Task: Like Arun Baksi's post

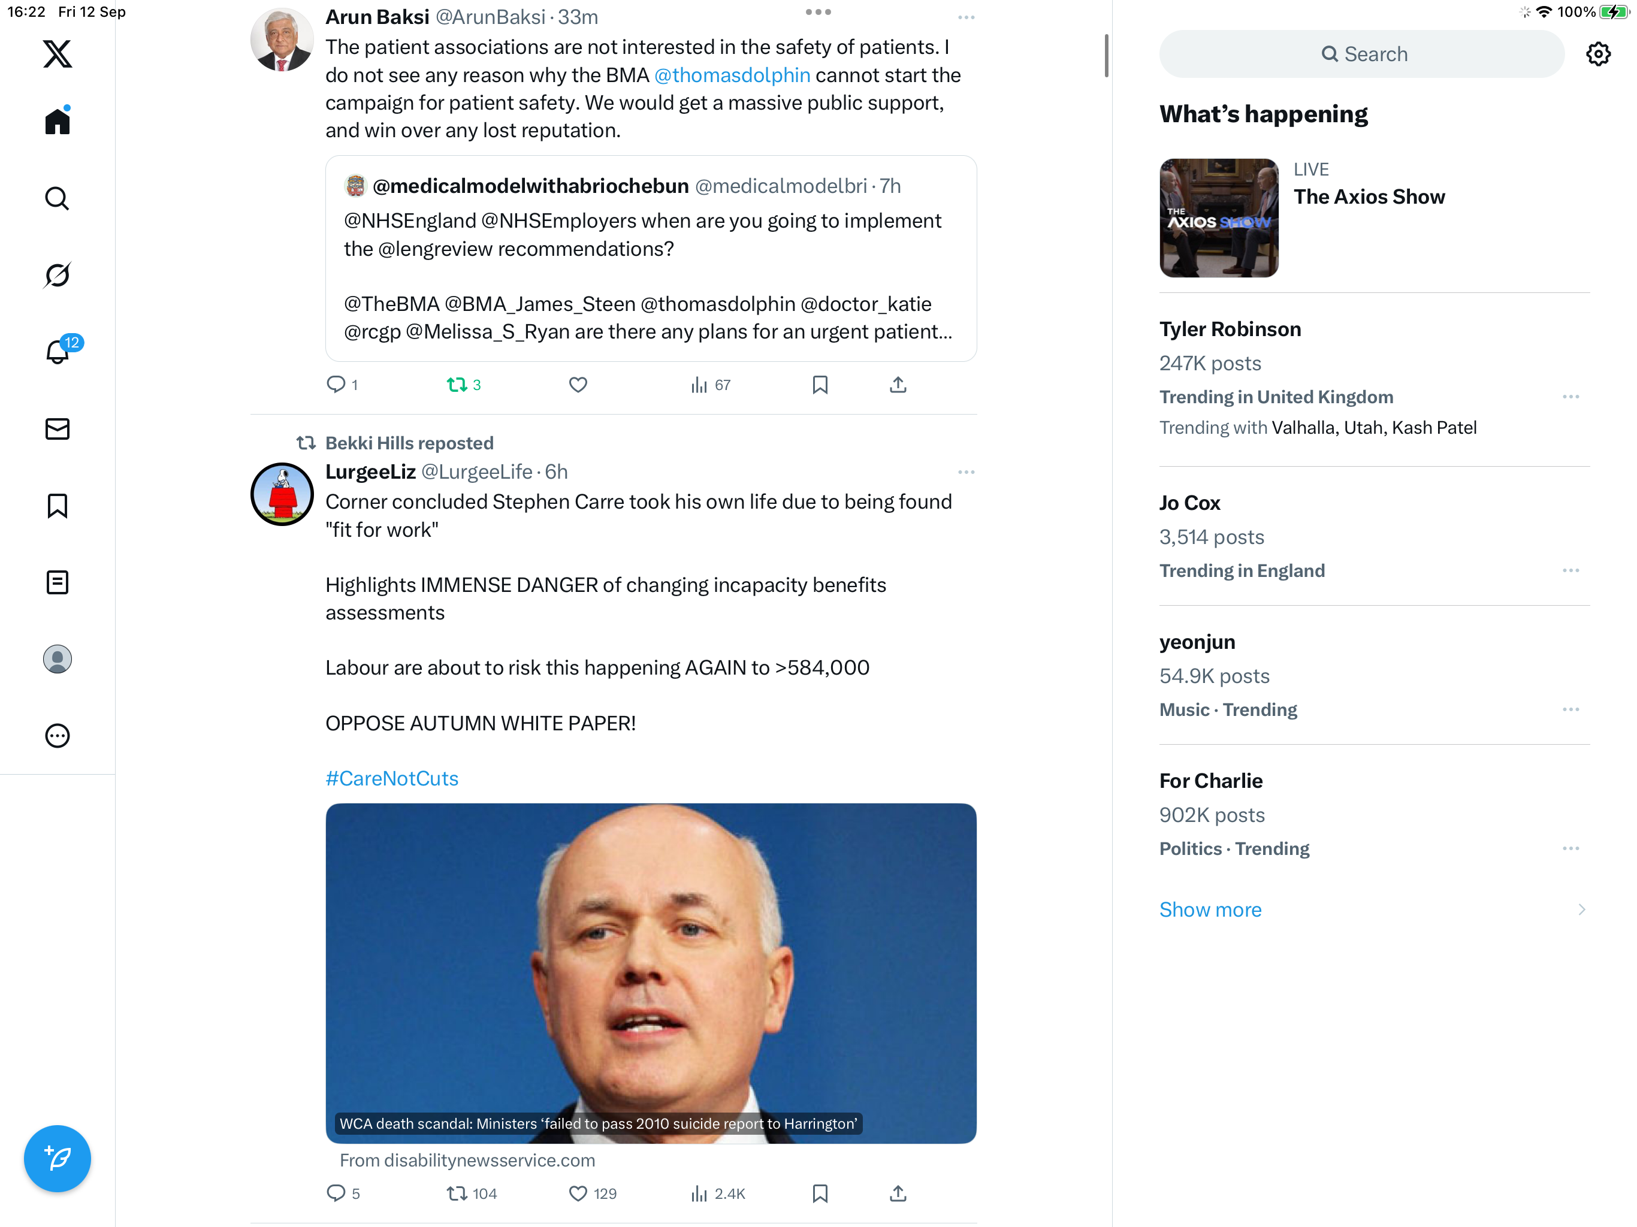Action: [x=578, y=385]
